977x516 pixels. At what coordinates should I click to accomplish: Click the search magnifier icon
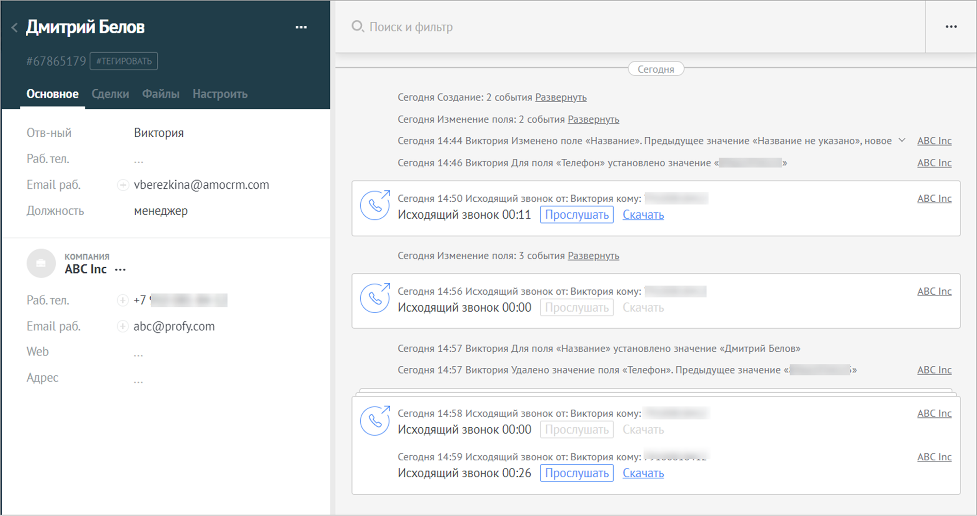[357, 26]
